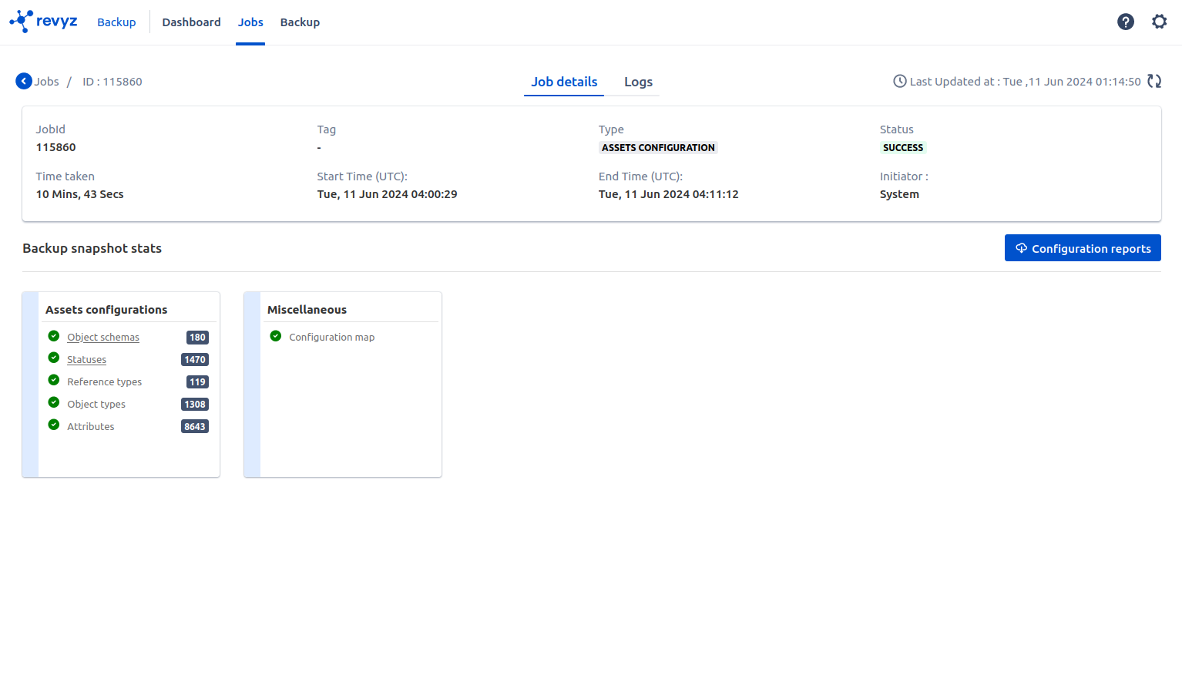Click the SUCCESS status badge
Image resolution: width=1182 pixels, height=689 pixels.
tap(902, 148)
